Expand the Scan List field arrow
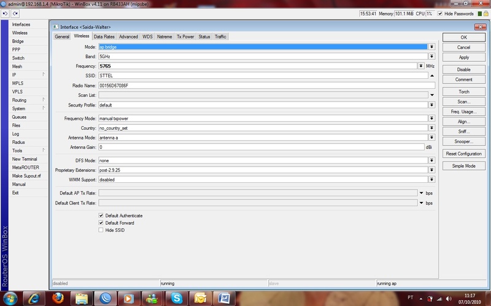491x306 pixels. pos(432,95)
